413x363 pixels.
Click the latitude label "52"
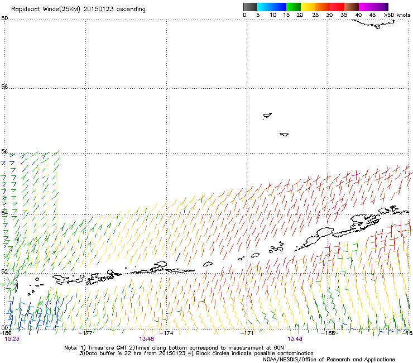[x=4, y=271]
